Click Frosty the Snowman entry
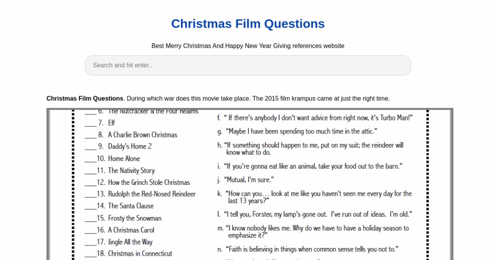 pos(135,218)
